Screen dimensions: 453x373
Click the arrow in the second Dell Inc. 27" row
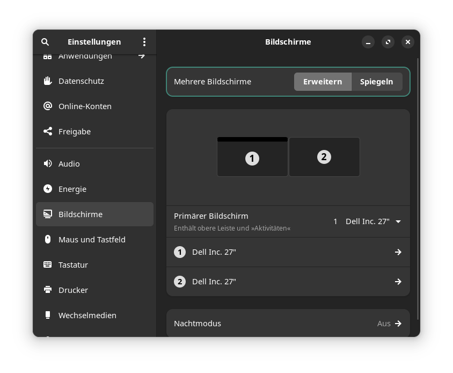398,282
